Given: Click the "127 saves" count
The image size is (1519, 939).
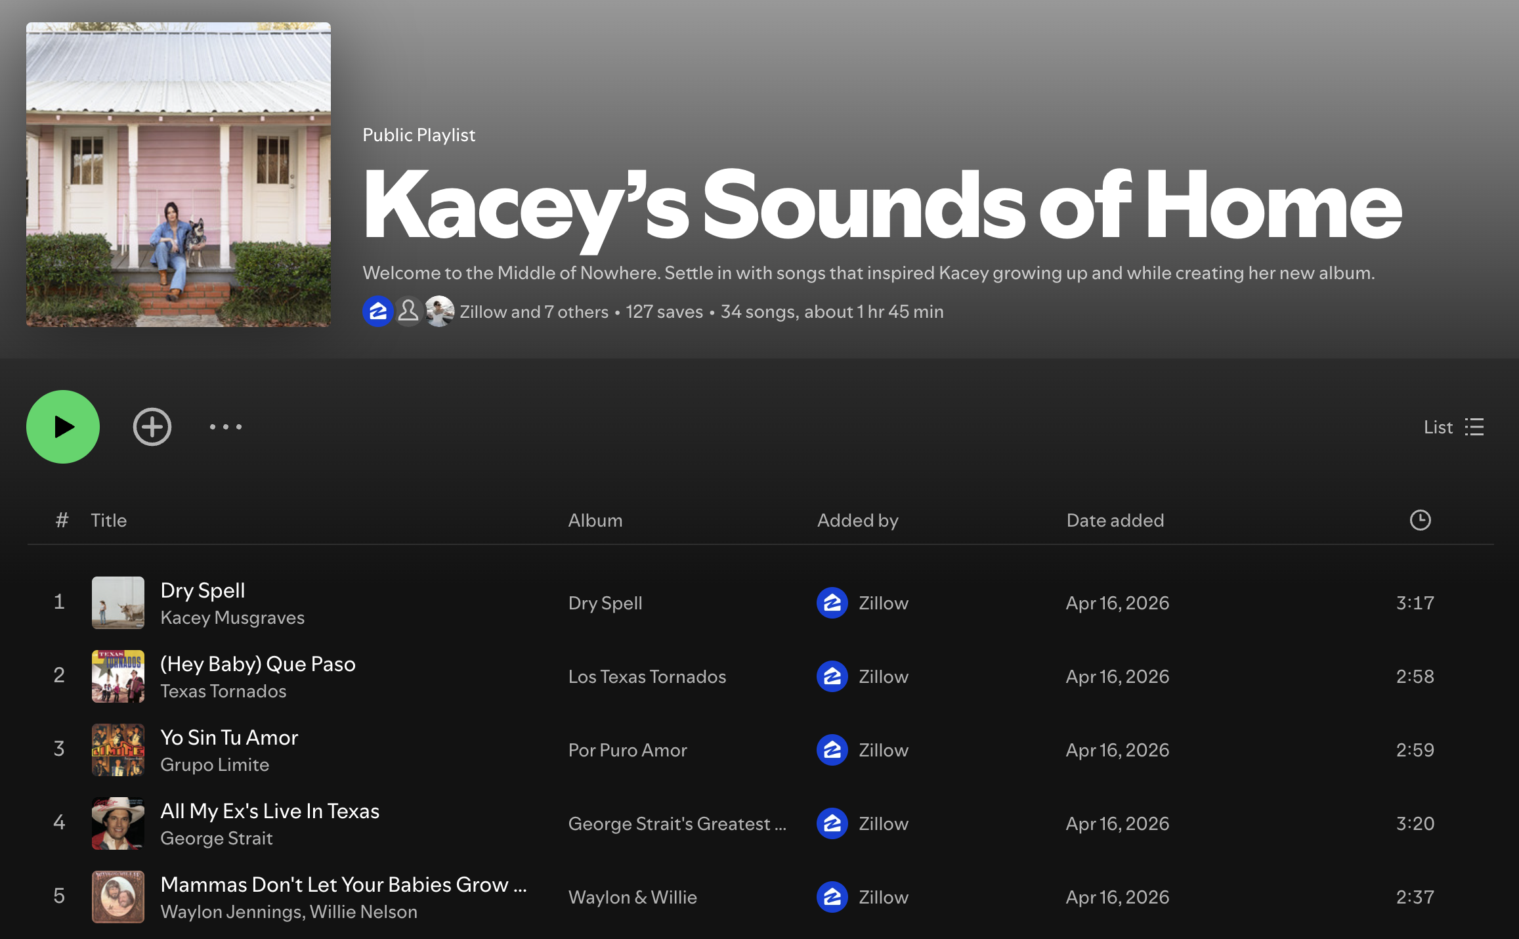Looking at the screenshot, I should (664, 312).
